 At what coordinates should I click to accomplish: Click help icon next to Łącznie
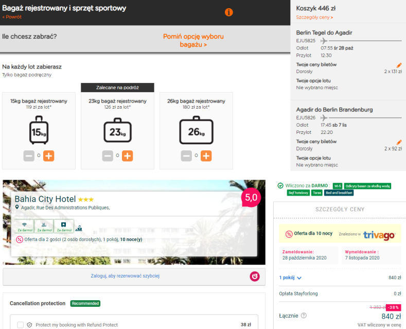(304, 316)
